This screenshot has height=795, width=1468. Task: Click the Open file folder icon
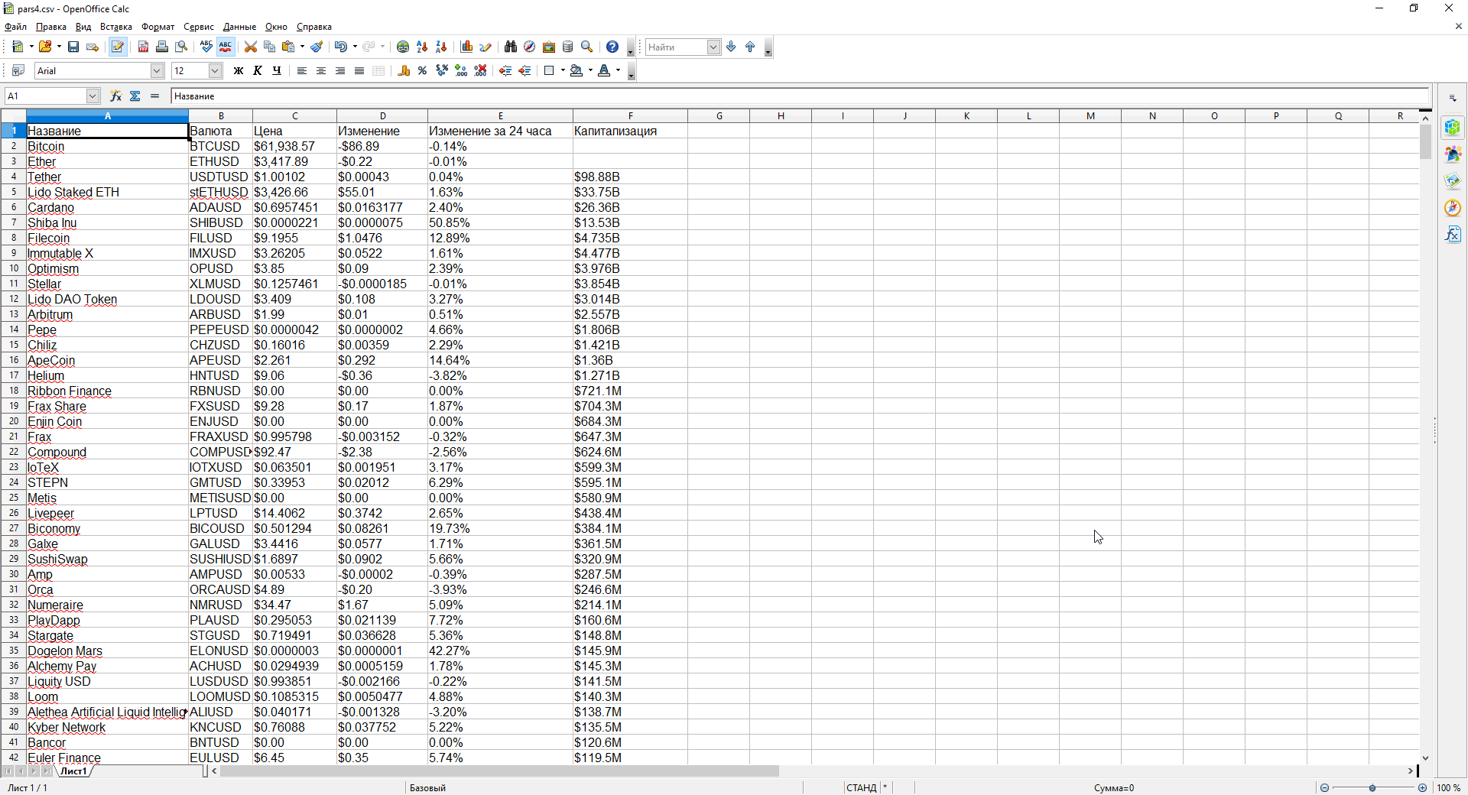(45, 47)
